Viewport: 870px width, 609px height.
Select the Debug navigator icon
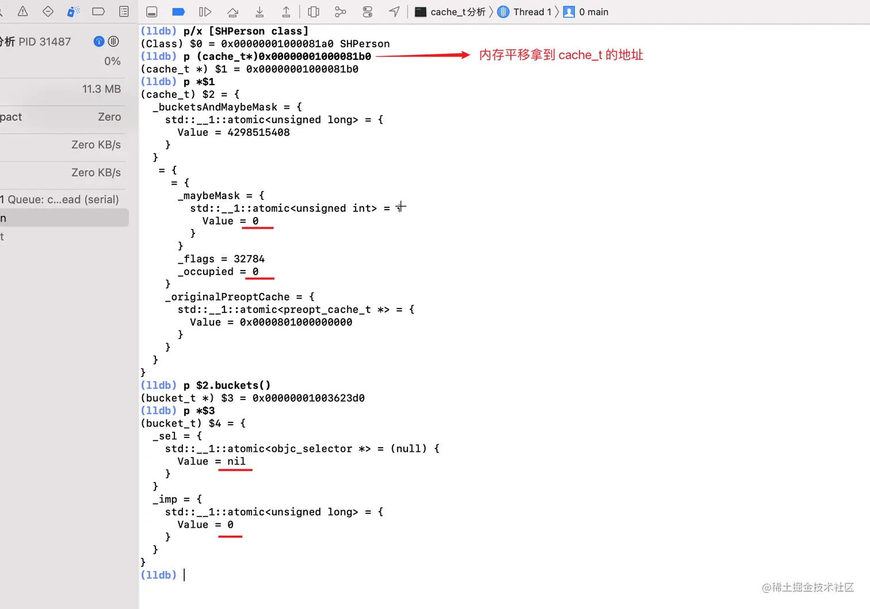[x=73, y=12]
